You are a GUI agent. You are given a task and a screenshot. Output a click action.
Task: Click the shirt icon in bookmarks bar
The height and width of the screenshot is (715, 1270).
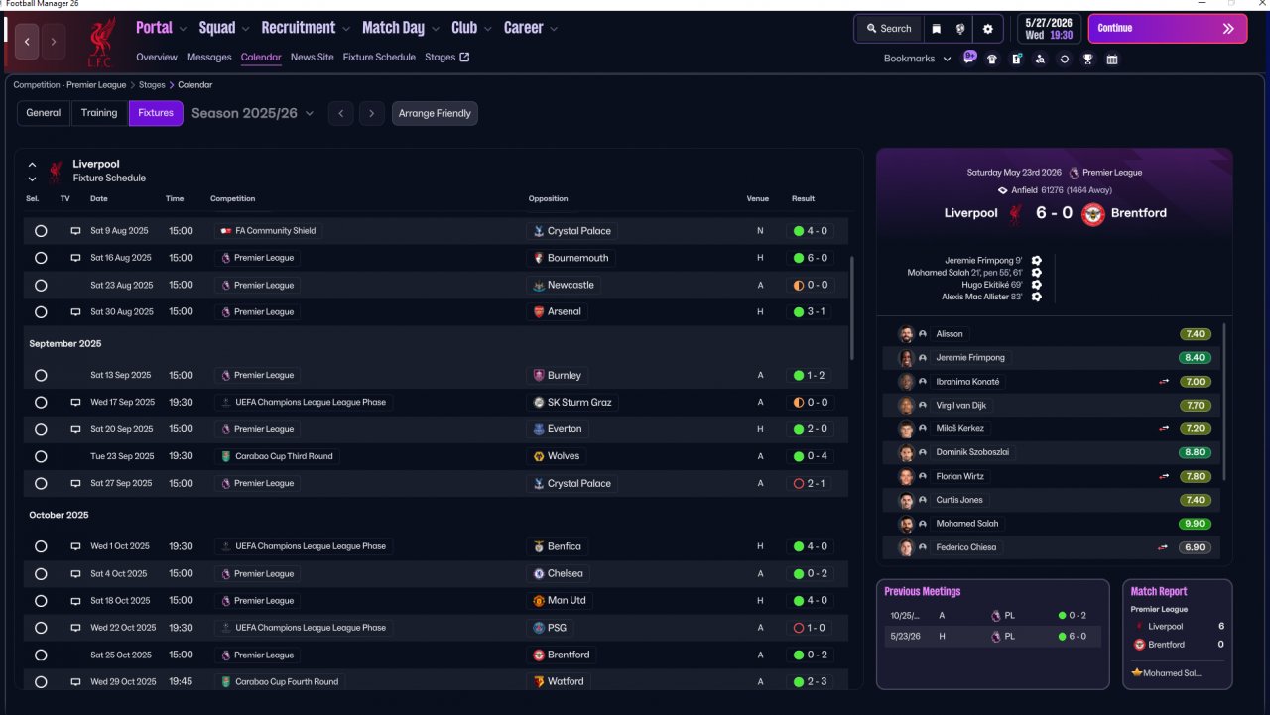click(x=991, y=59)
